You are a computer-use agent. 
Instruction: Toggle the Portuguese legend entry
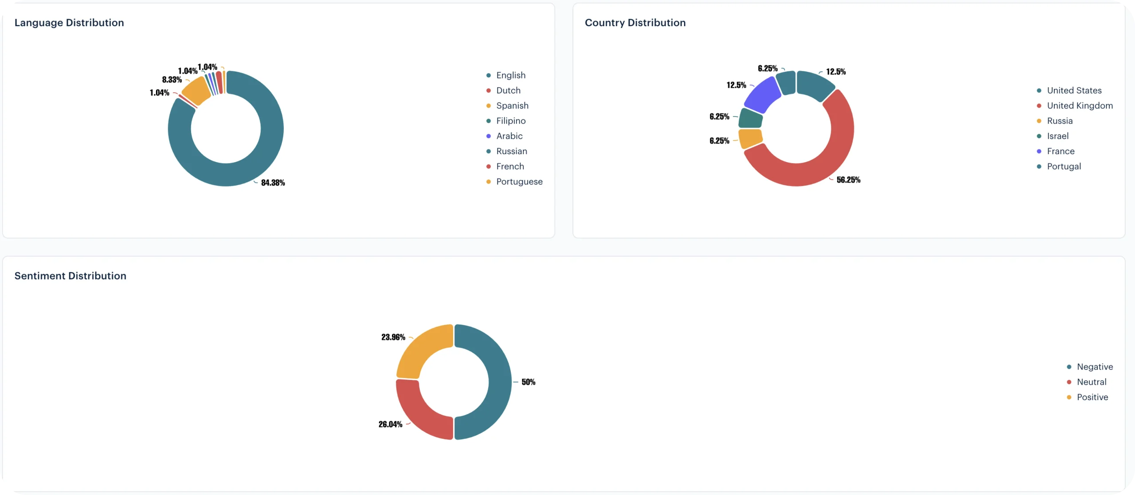pyautogui.click(x=514, y=182)
